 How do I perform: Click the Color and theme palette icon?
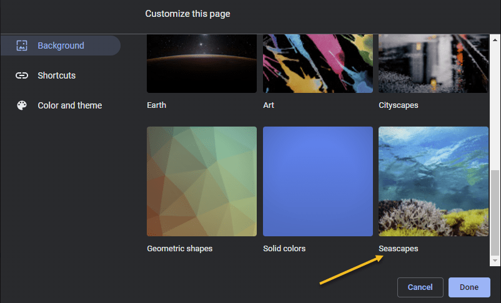22,105
